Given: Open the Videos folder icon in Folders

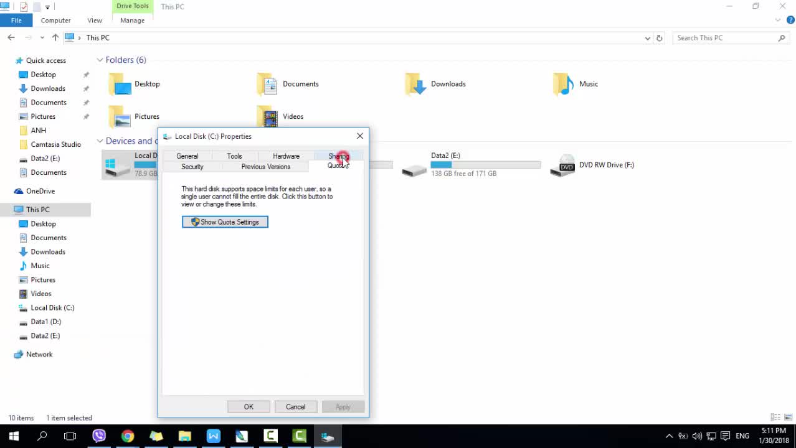Looking at the screenshot, I should point(268,116).
